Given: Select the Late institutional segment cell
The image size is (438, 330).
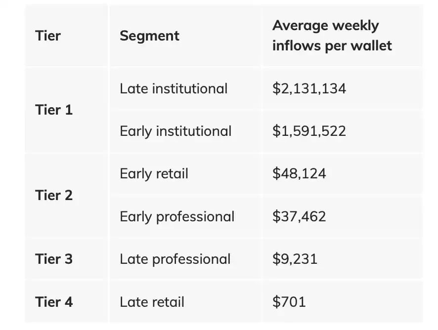Looking at the screenshot, I should (x=174, y=88).
